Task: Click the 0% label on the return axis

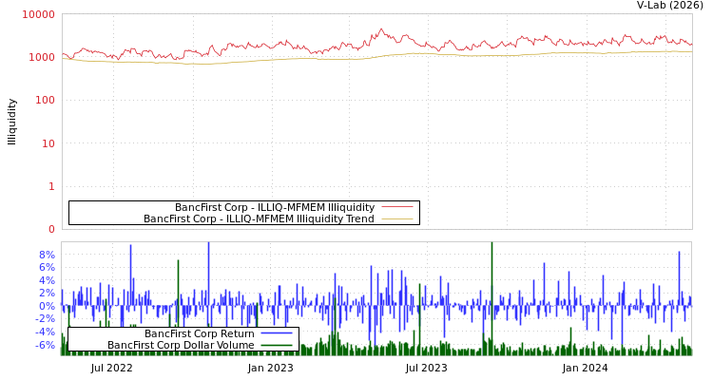Action: (x=47, y=306)
